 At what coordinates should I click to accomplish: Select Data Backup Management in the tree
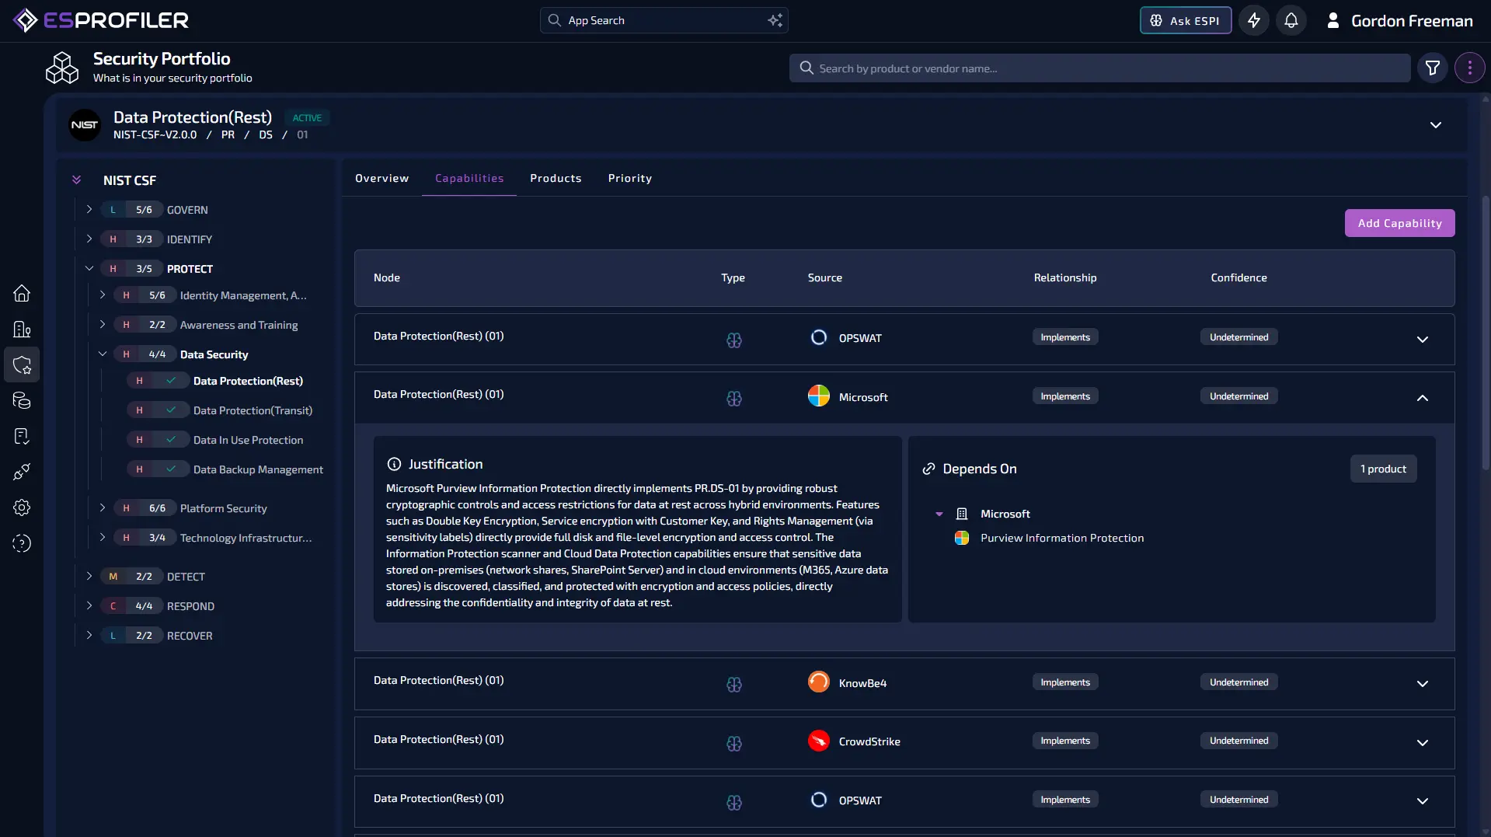coord(258,469)
